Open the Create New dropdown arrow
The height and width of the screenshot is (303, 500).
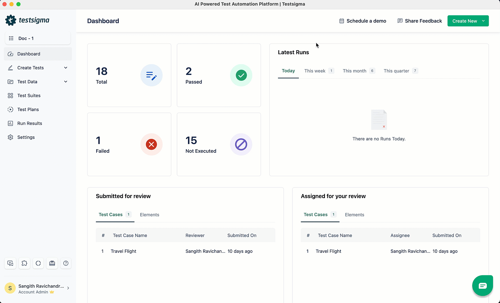[x=483, y=21]
